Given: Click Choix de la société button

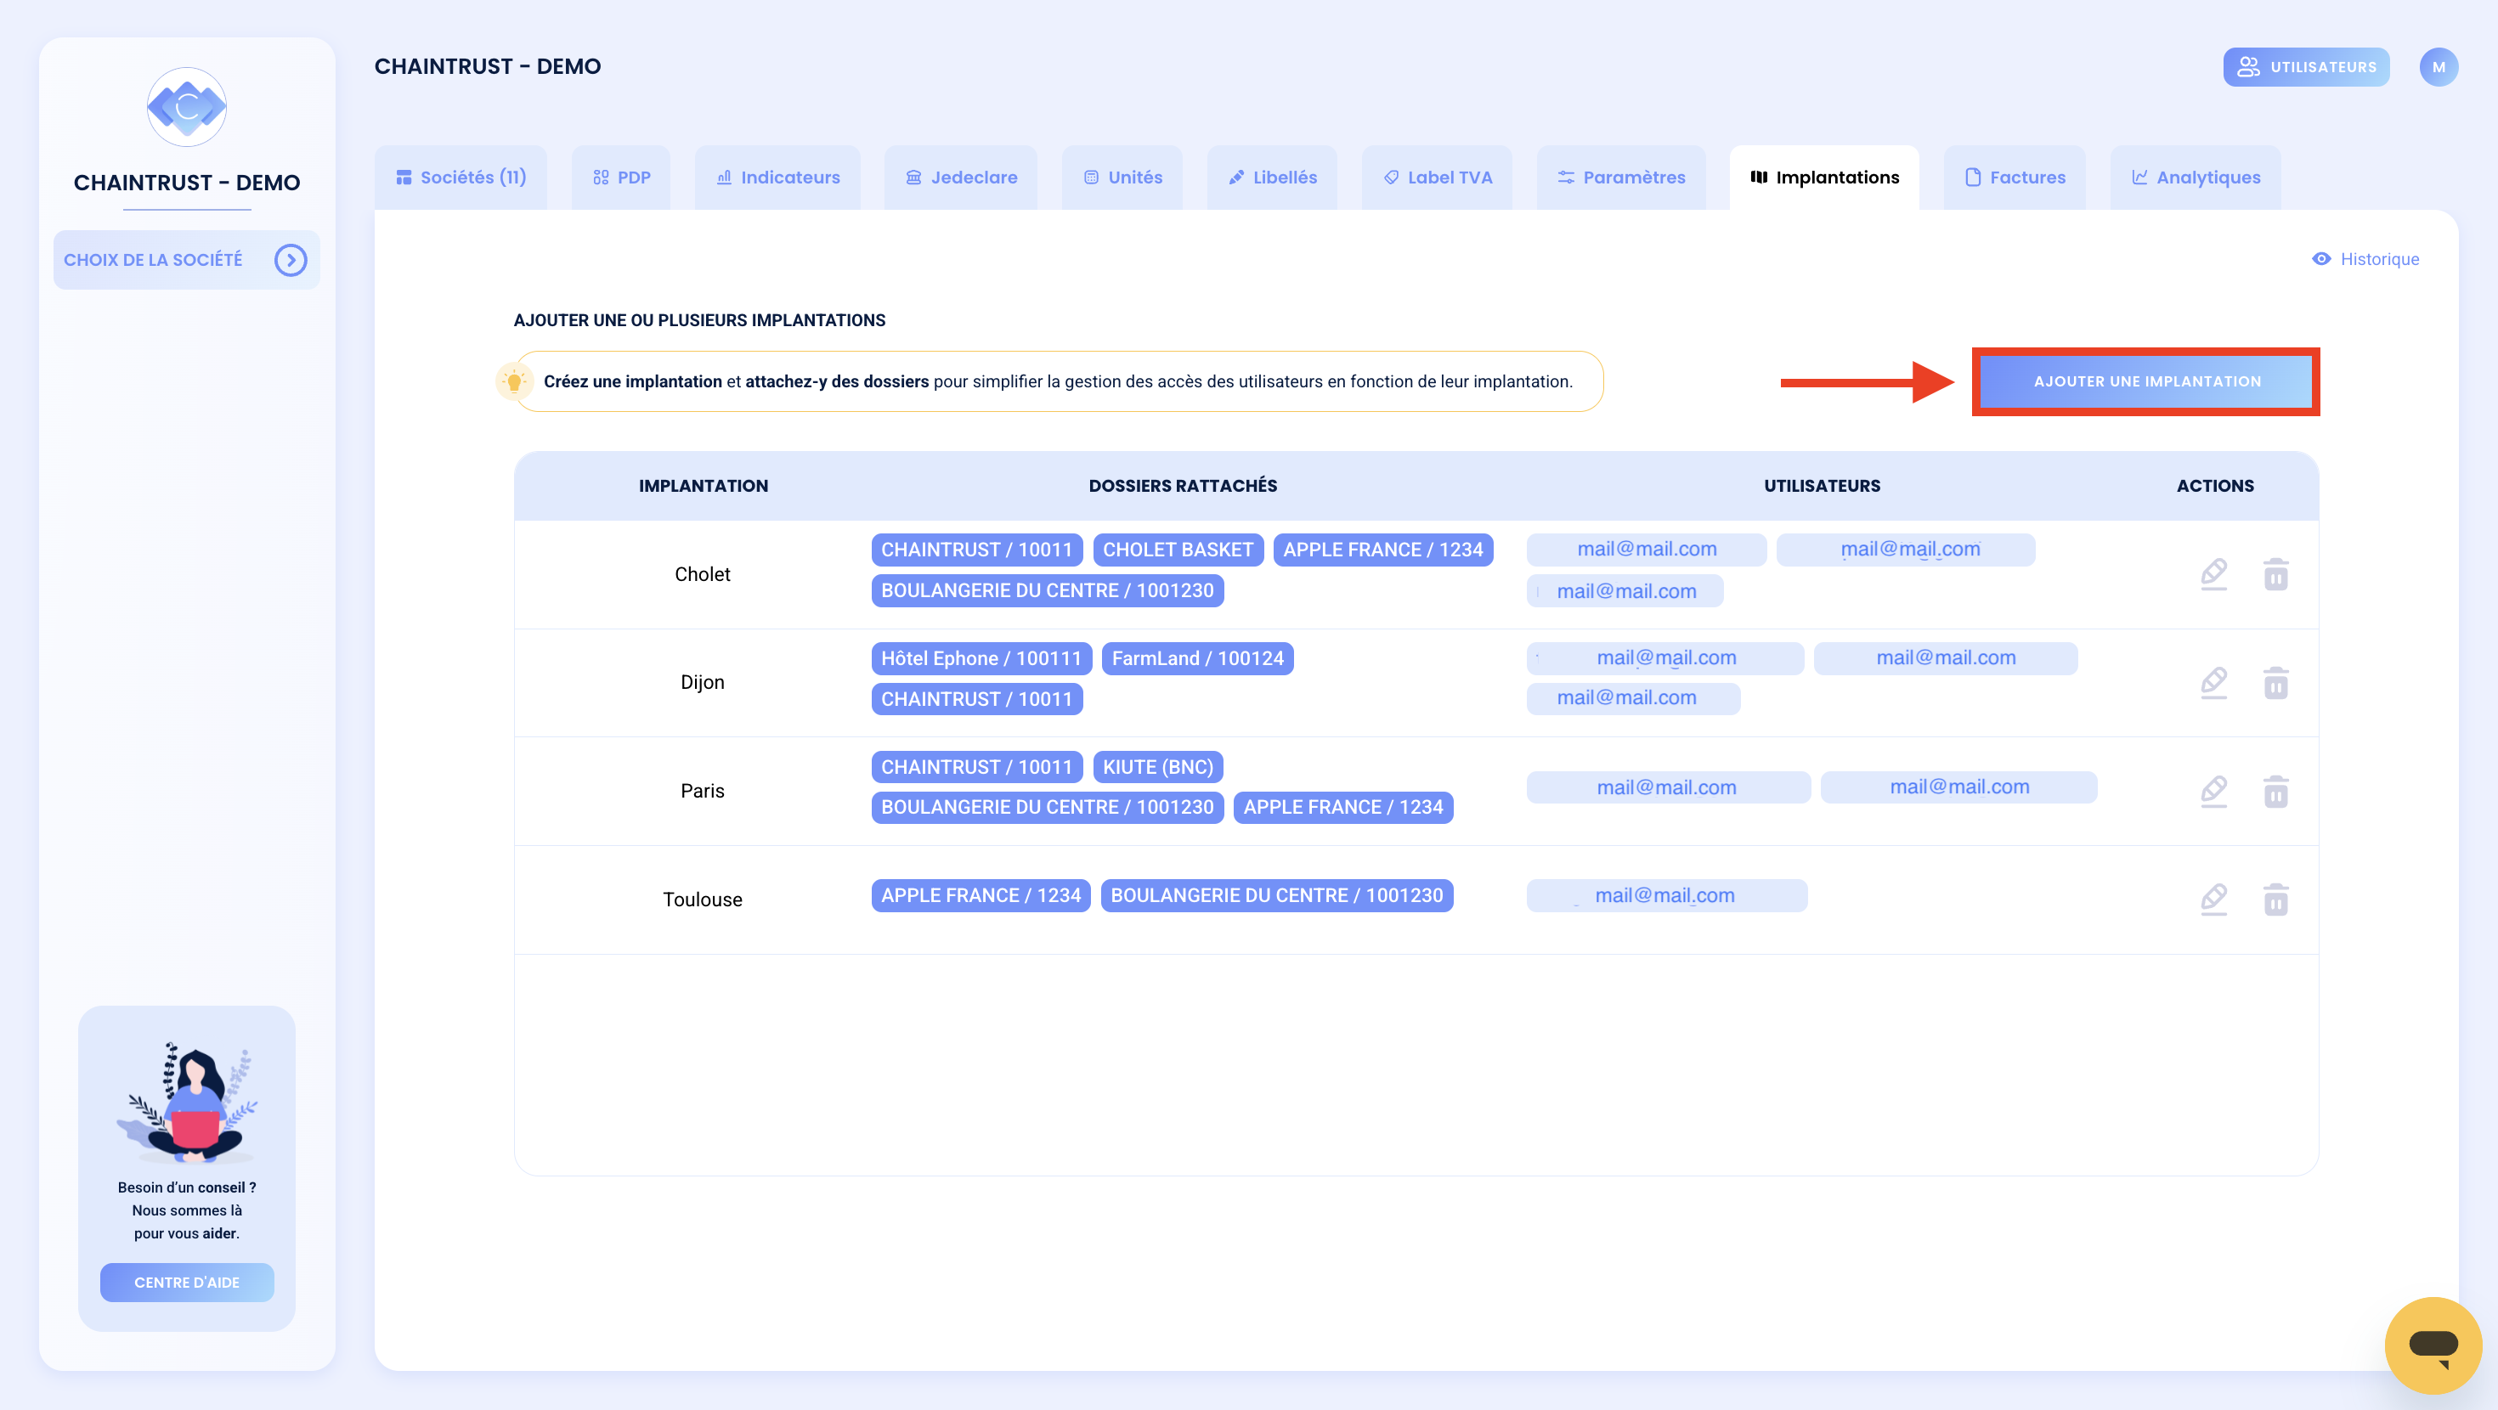Looking at the screenshot, I should (186, 260).
